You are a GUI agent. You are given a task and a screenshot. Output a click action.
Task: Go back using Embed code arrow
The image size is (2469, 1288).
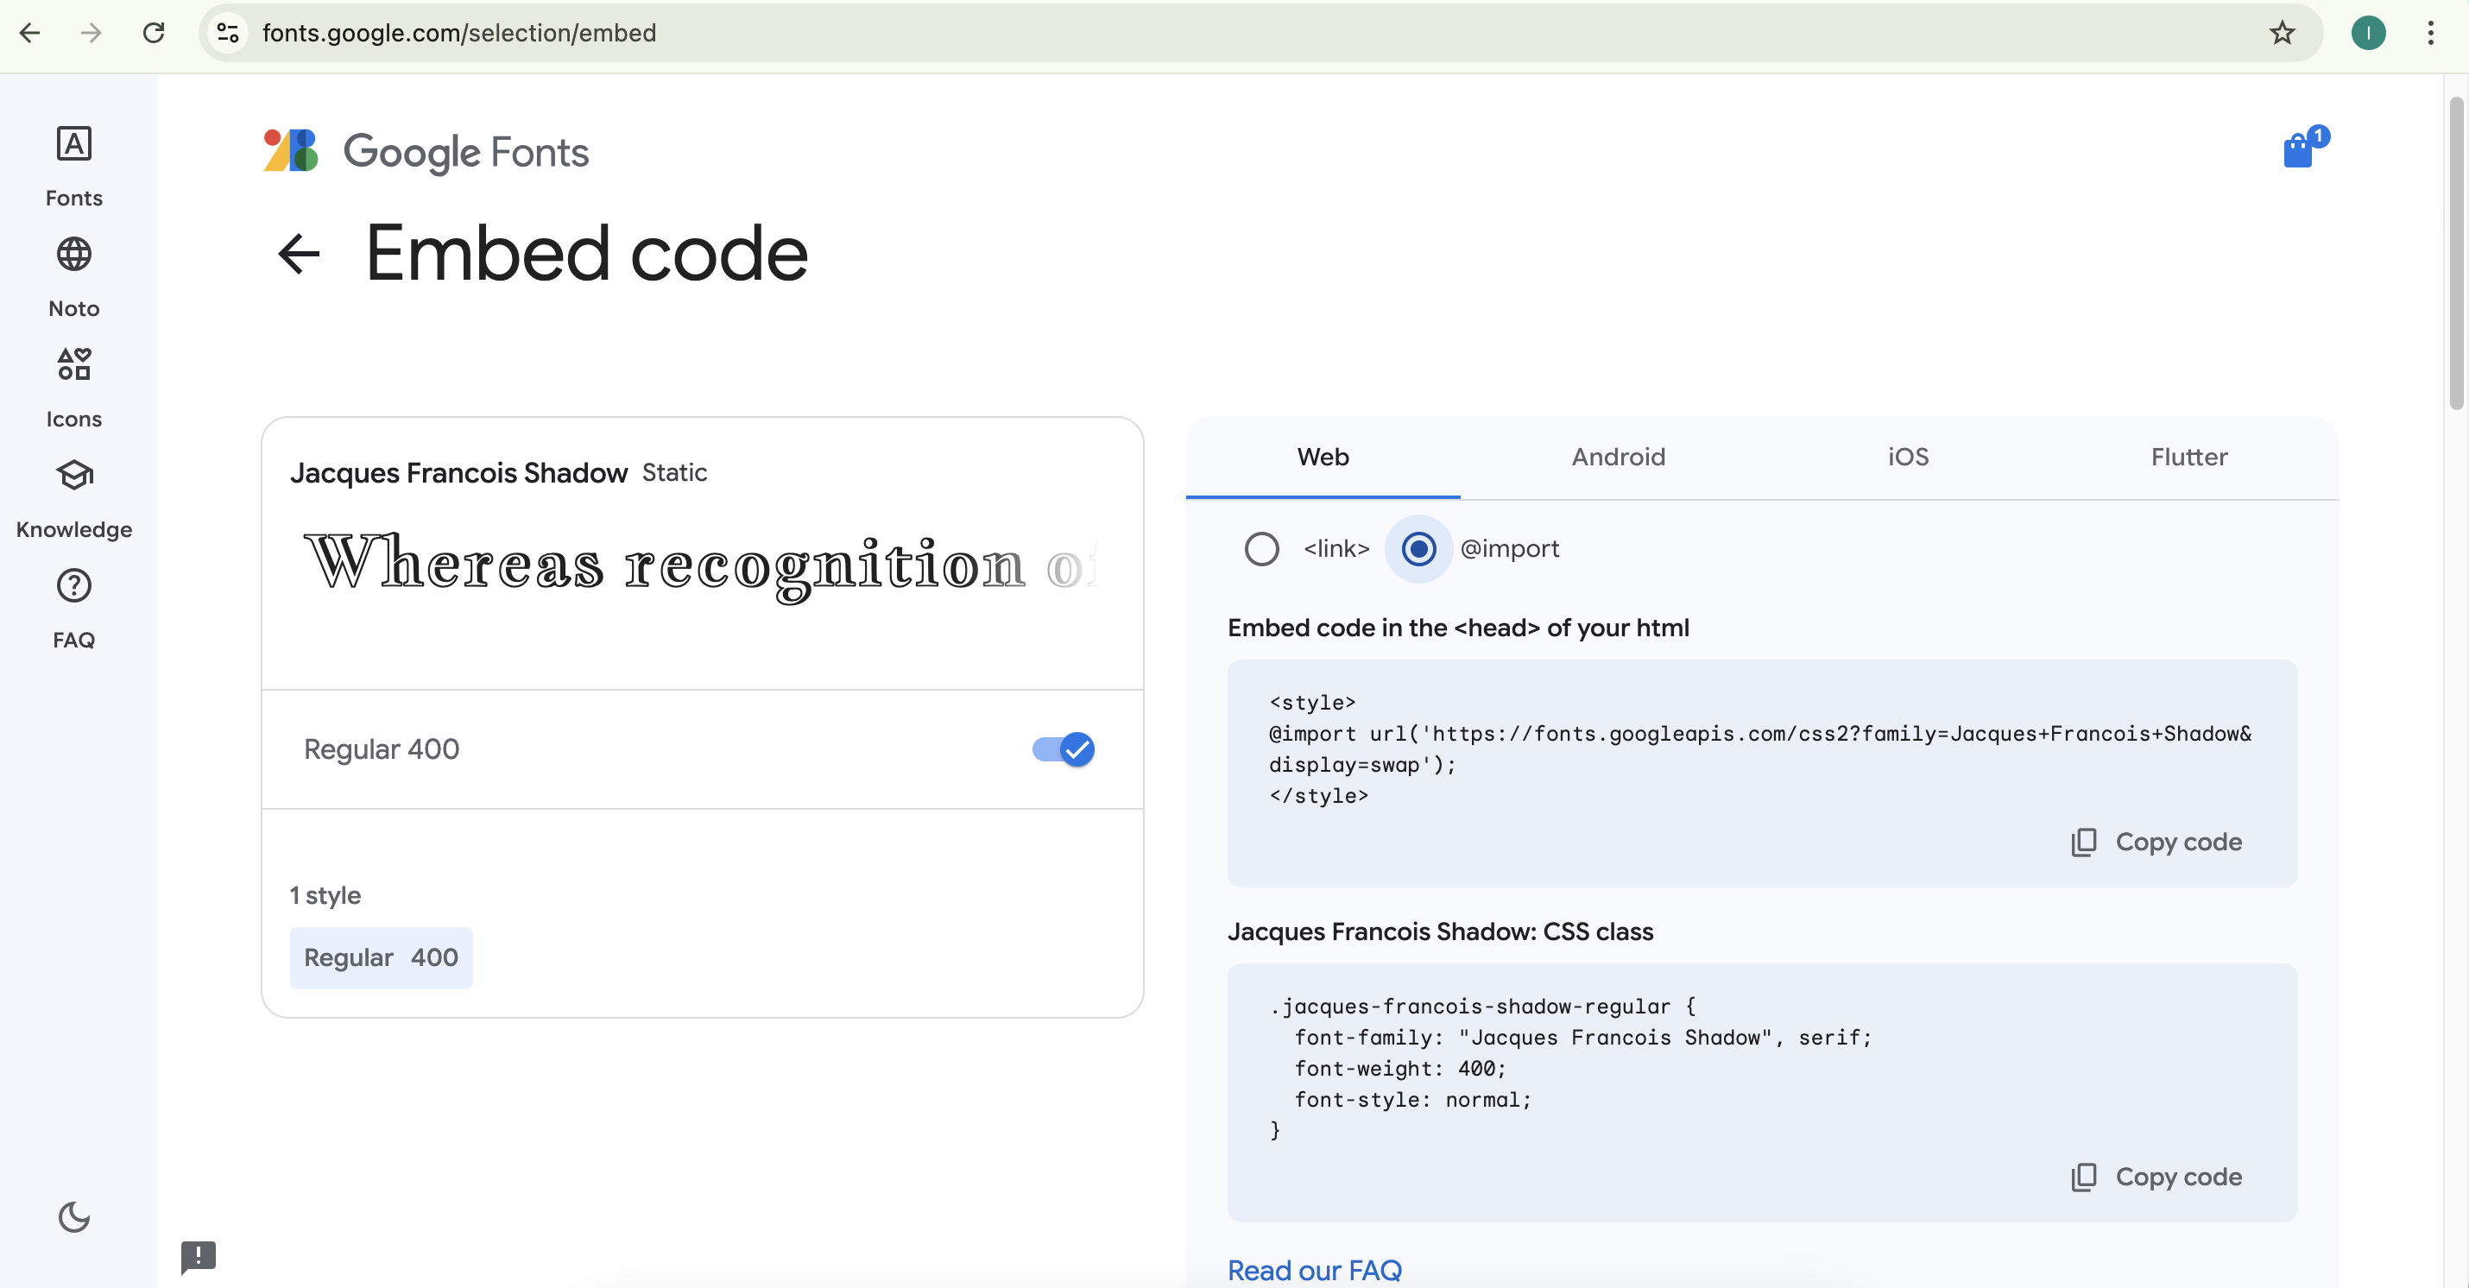click(298, 254)
